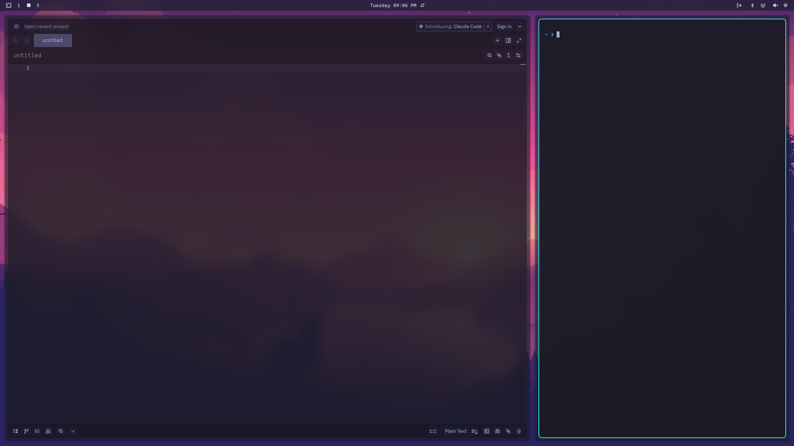
Task: Click the Sign in button
Action: [504, 26]
